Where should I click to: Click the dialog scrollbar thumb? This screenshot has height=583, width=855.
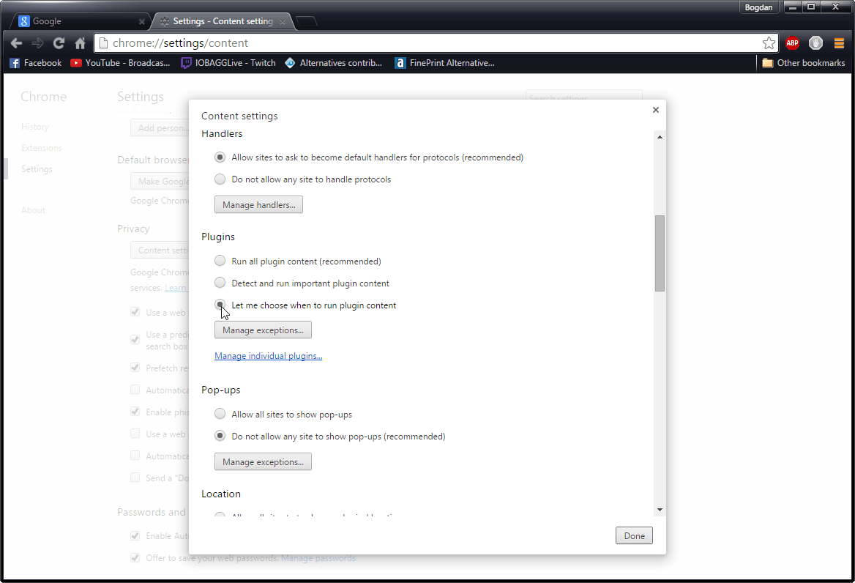pos(660,253)
